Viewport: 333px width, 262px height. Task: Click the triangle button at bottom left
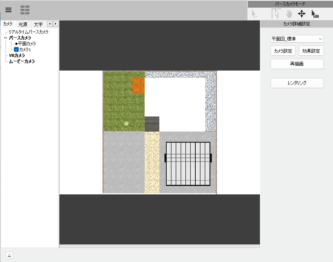(x=10, y=255)
